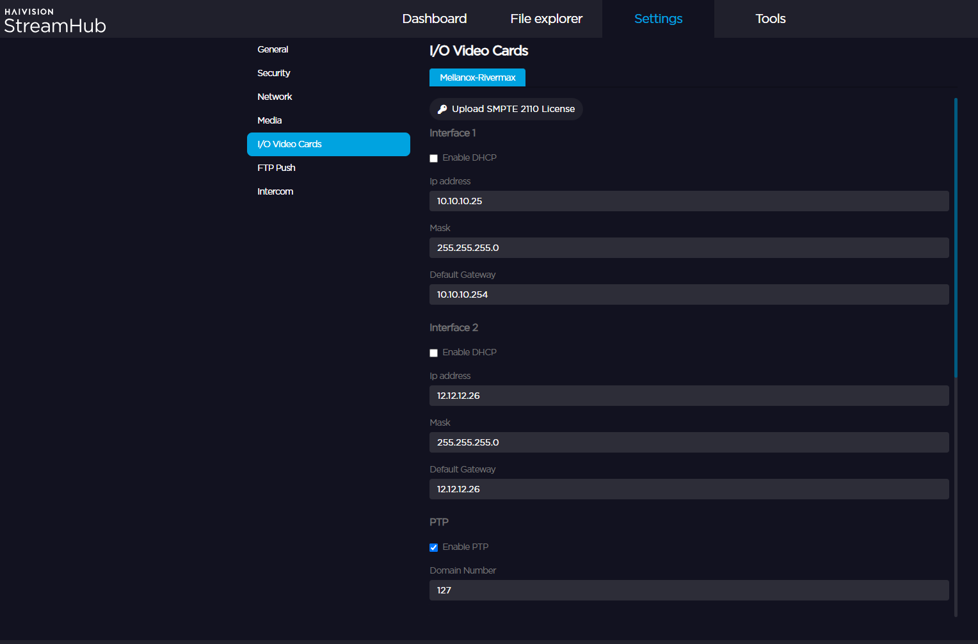Open the File explorer tab
The image size is (978, 644).
(x=546, y=19)
